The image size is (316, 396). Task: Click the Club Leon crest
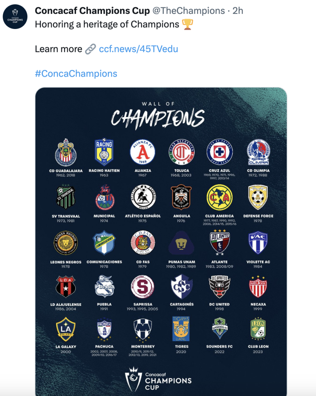(258, 329)
